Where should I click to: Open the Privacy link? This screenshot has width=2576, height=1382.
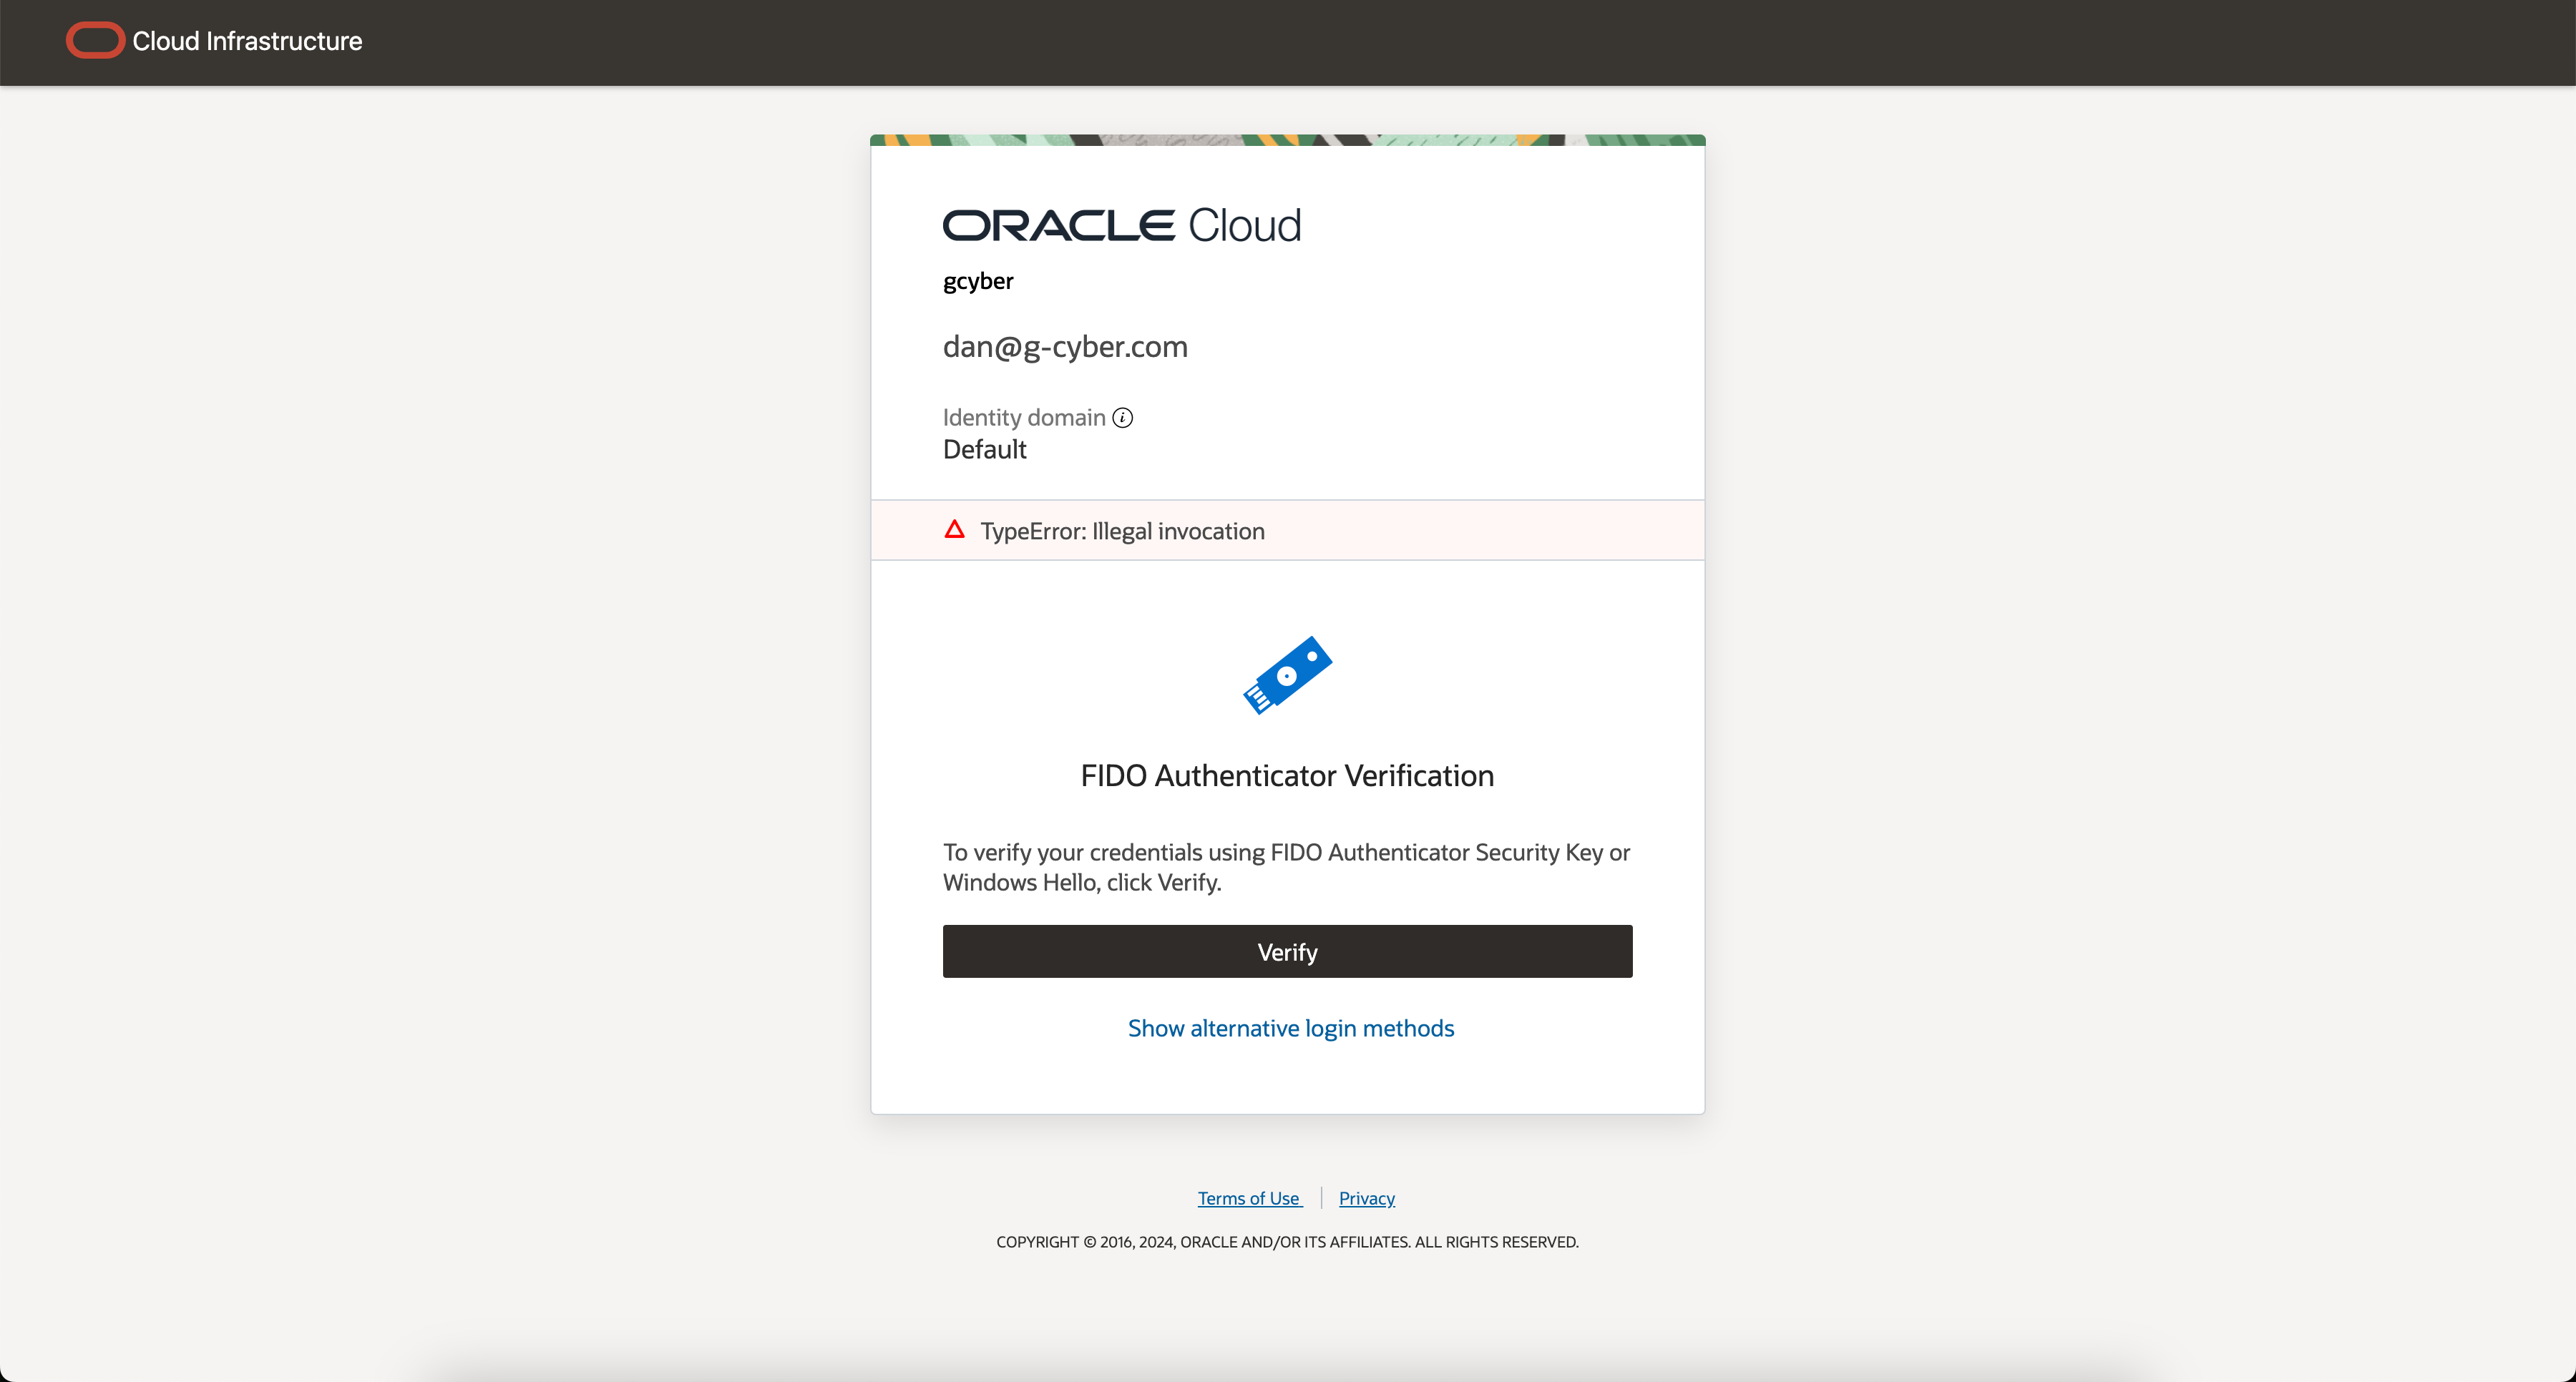point(1366,1198)
